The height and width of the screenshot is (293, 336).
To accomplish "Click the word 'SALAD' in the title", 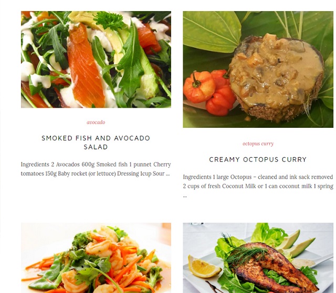I will [x=96, y=147].
